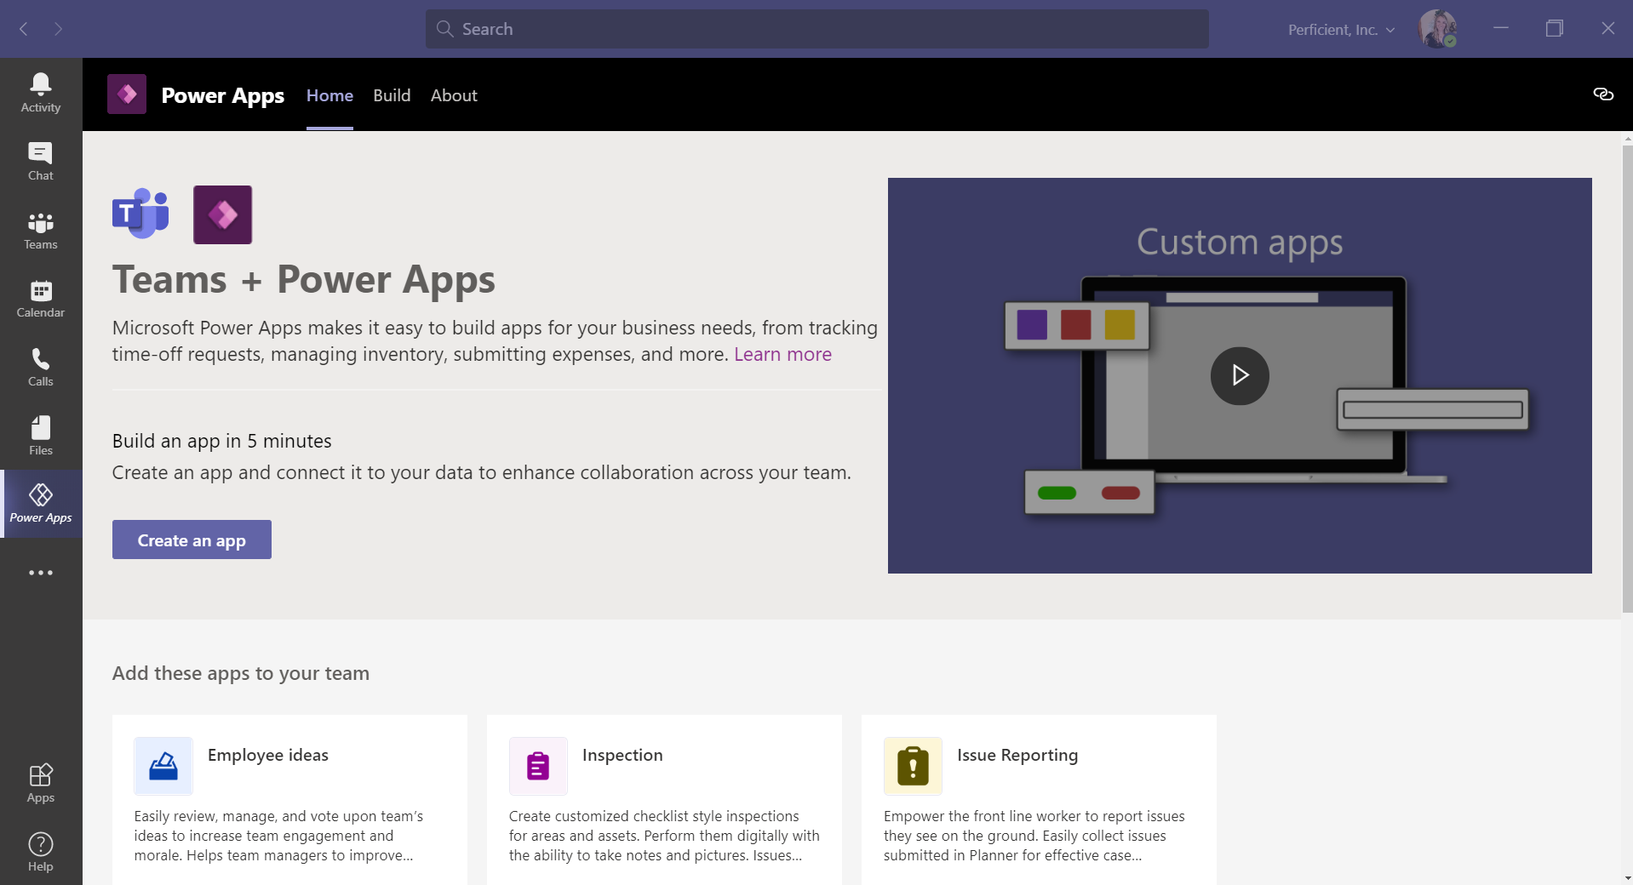
Task: Click the Apps store icon
Action: pos(41,783)
